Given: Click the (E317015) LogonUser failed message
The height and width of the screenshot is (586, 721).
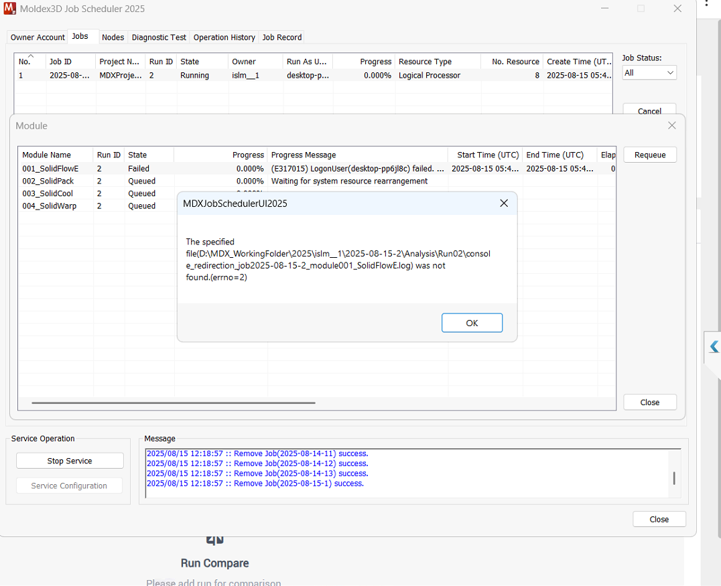Looking at the screenshot, I should (x=358, y=169).
